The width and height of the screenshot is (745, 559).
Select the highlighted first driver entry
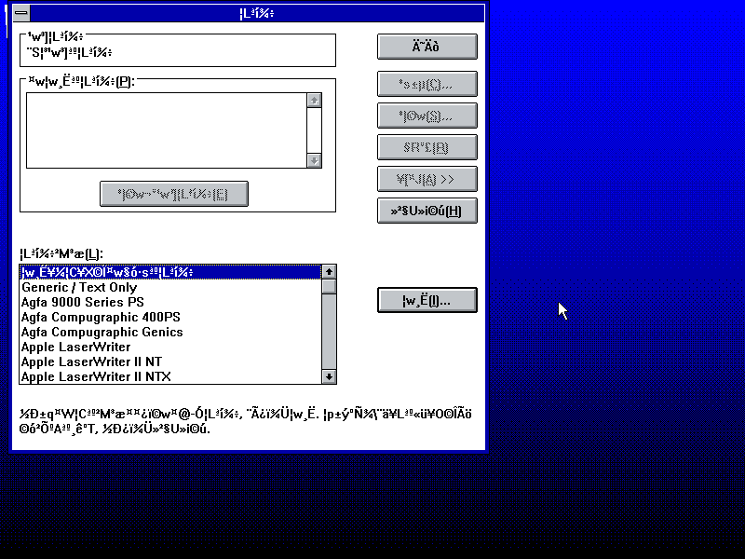pos(140,271)
